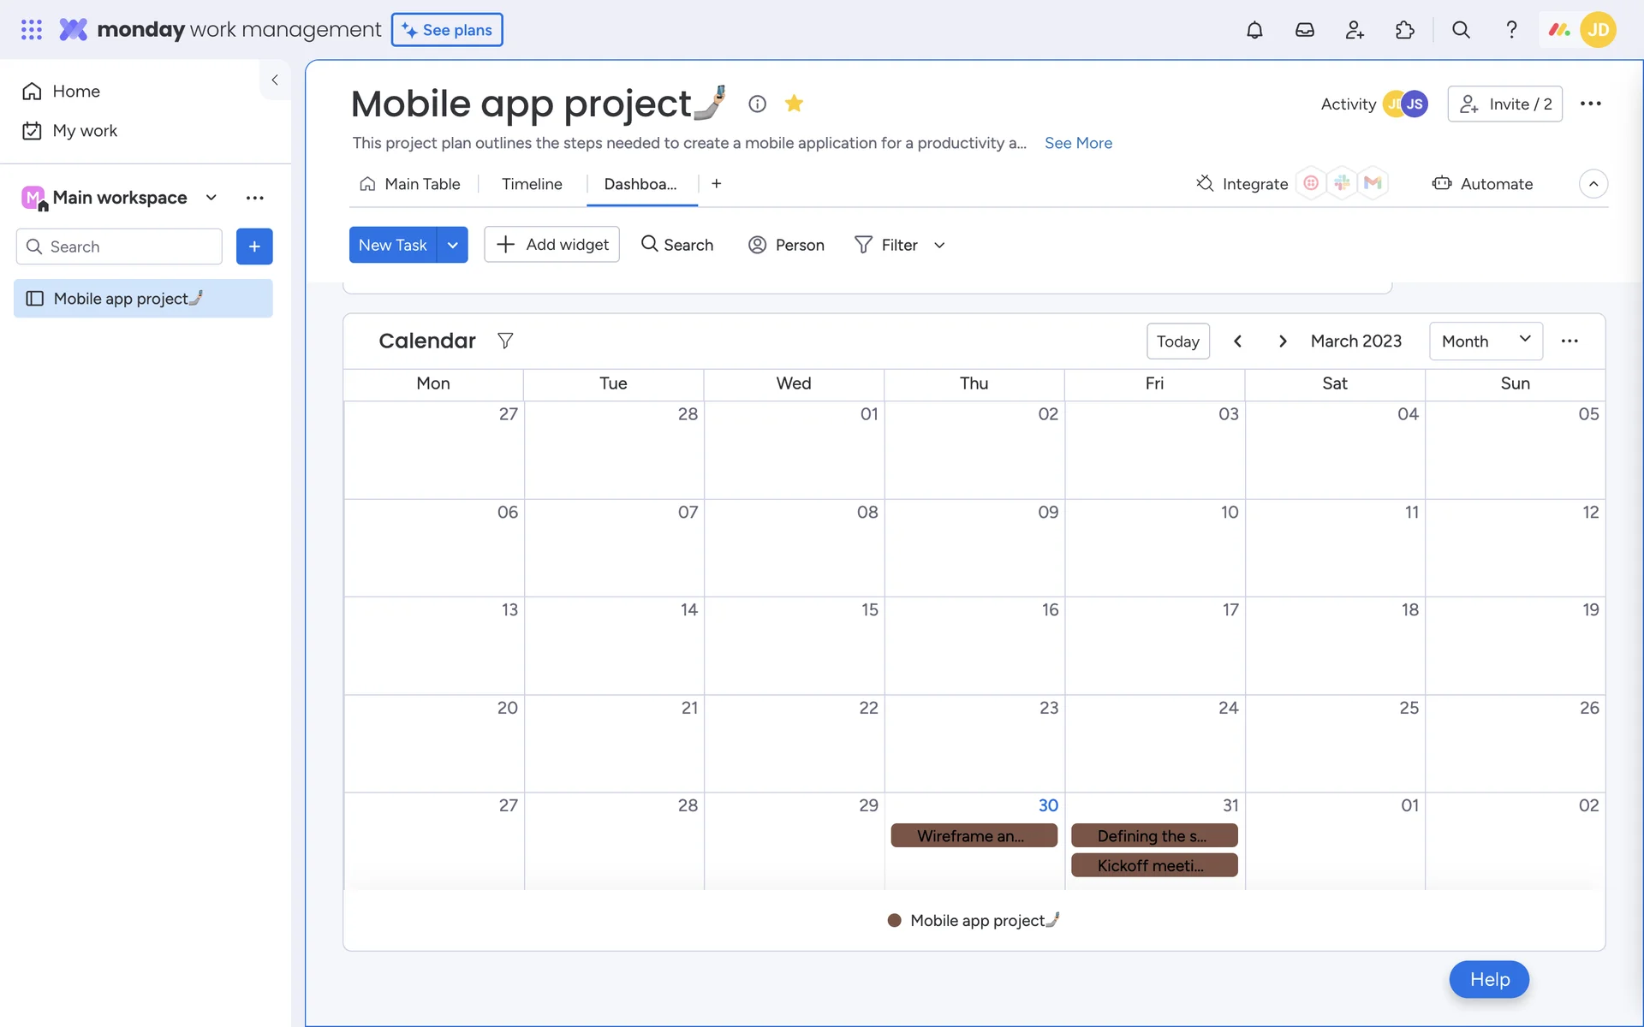Screen dimensions: 1644x1027
Task: Expand the New Task dropdown arrow
Action: point(452,245)
